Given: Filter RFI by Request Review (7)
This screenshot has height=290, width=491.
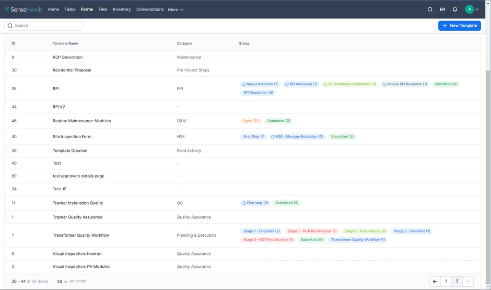Looking at the screenshot, I should [260, 84].
